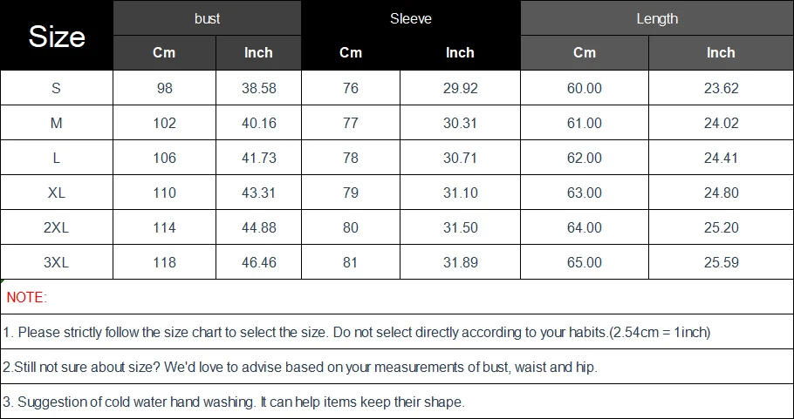Viewport: 794px width, 419px height.
Task: Click bust inch value 40.16
Action: coord(258,123)
